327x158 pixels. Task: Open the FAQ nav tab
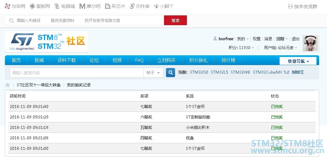(x=139, y=61)
